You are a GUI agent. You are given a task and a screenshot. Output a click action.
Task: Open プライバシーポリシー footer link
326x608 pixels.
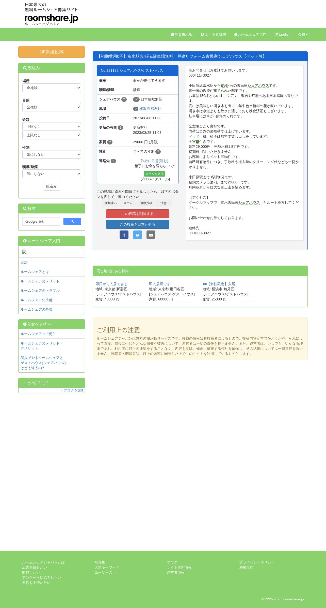pyautogui.click(x=257, y=562)
